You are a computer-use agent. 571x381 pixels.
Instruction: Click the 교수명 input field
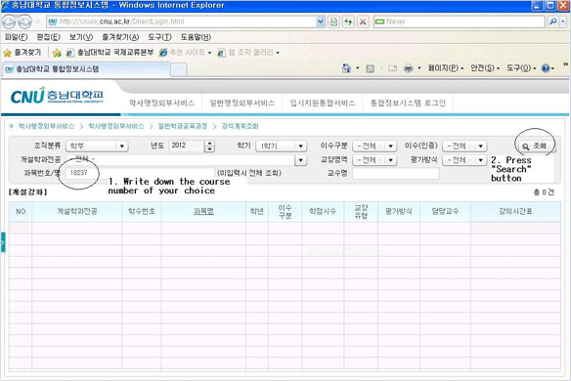point(395,174)
